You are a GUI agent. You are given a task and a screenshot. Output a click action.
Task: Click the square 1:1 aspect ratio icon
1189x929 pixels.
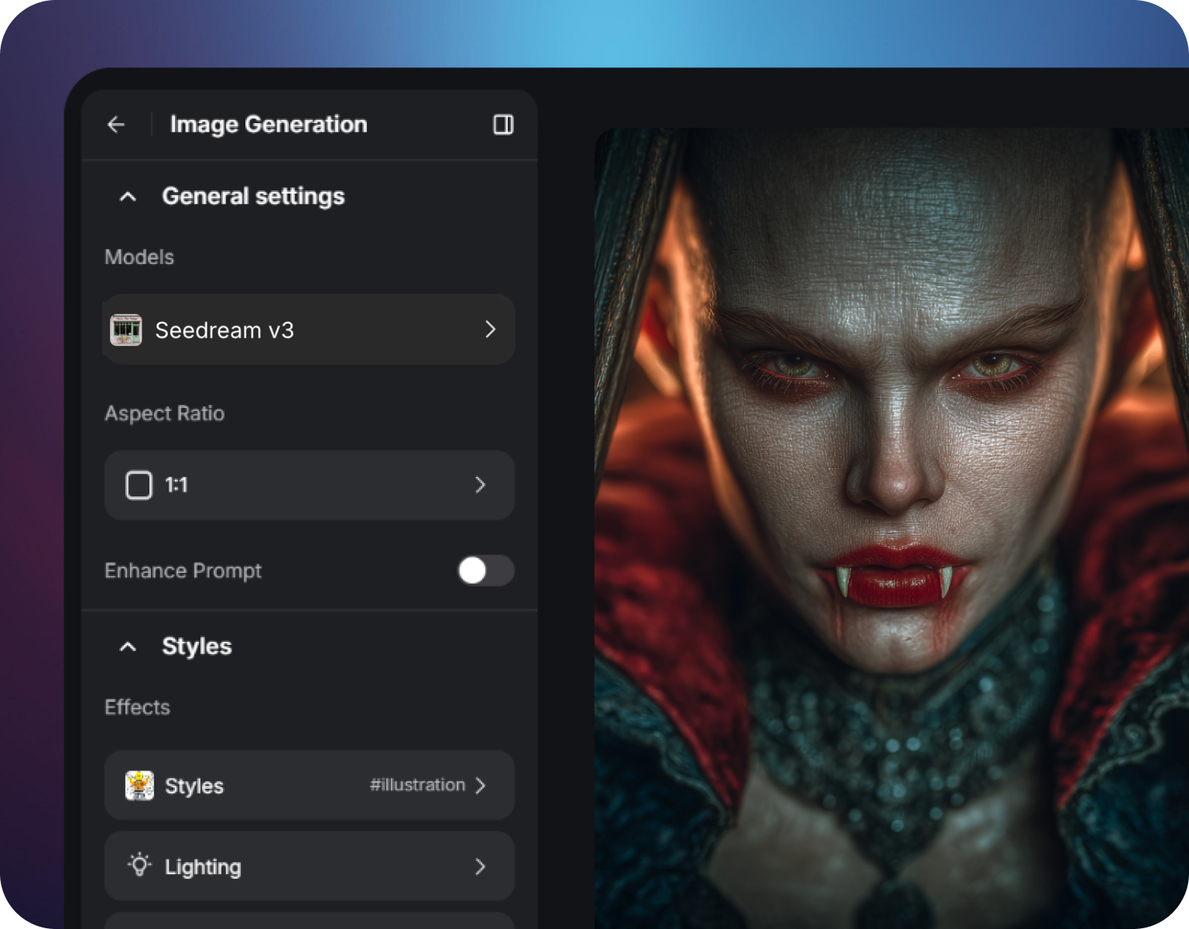click(139, 485)
